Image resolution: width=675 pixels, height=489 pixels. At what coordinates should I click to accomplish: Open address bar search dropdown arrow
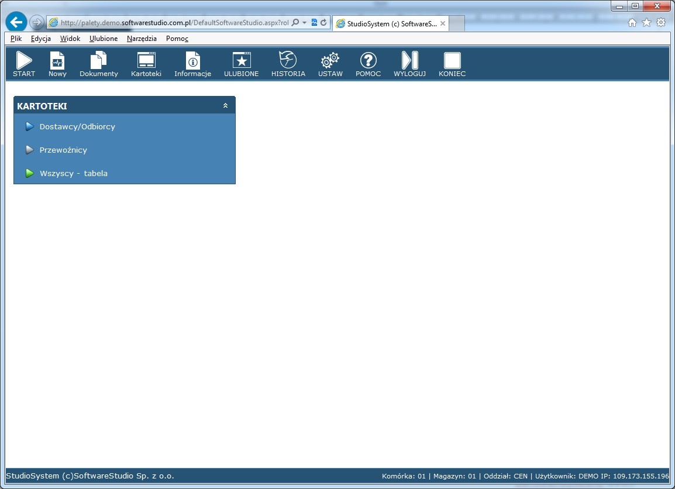tap(304, 23)
